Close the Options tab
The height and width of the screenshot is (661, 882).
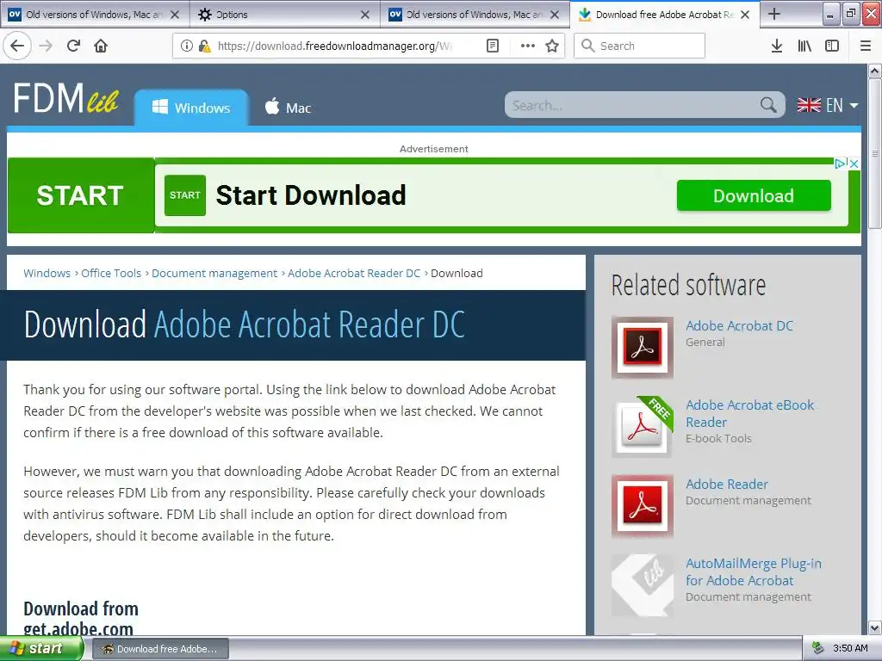[365, 15]
